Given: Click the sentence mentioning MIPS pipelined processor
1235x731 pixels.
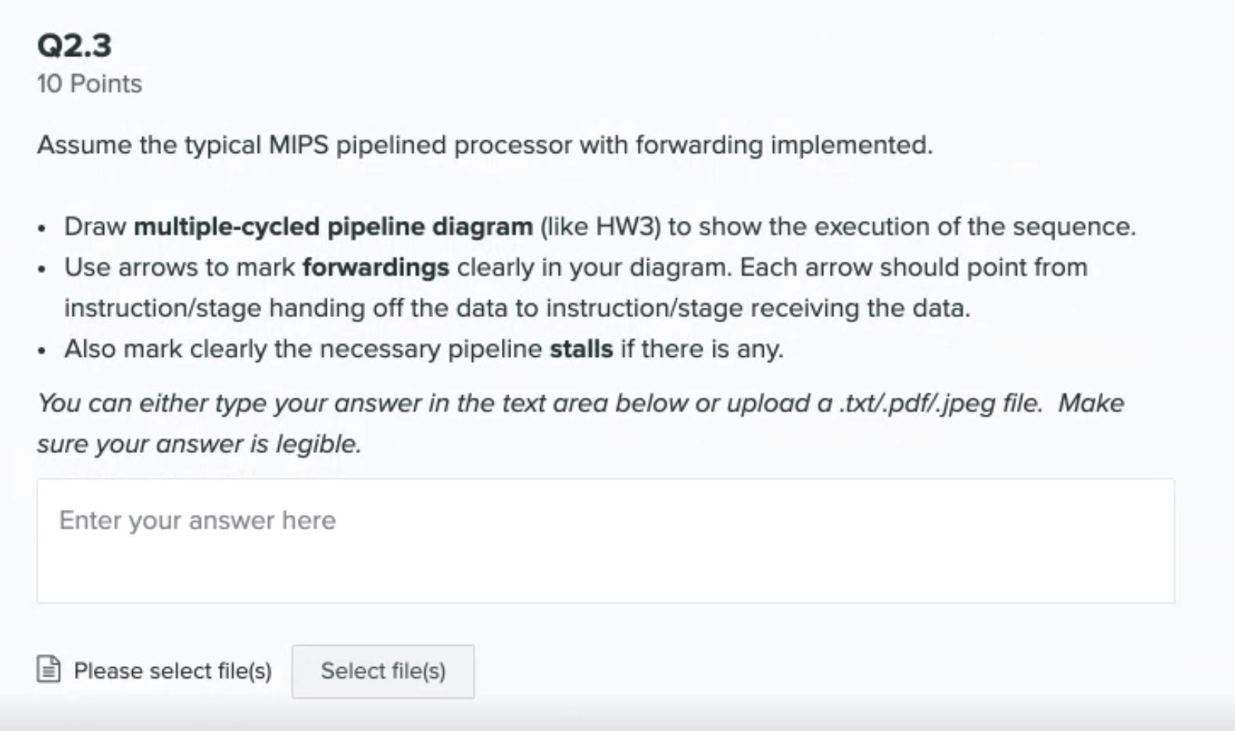Looking at the screenshot, I should [485, 144].
